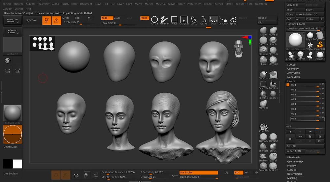This screenshot has width=330, height=182.
Task: Pick the Lasso stroke type
Action: point(194,20)
